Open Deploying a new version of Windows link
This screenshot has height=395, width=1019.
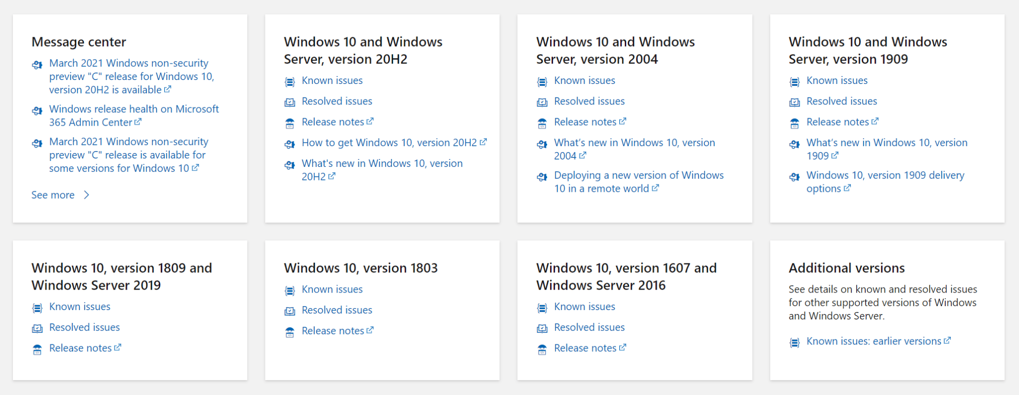pyautogui.click(x=639, y=182)
